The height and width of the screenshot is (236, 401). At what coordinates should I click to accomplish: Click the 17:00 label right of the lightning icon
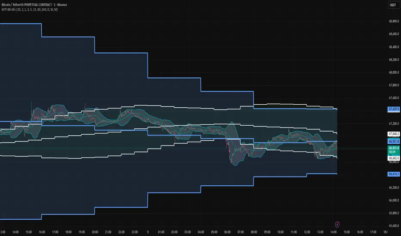373,232
